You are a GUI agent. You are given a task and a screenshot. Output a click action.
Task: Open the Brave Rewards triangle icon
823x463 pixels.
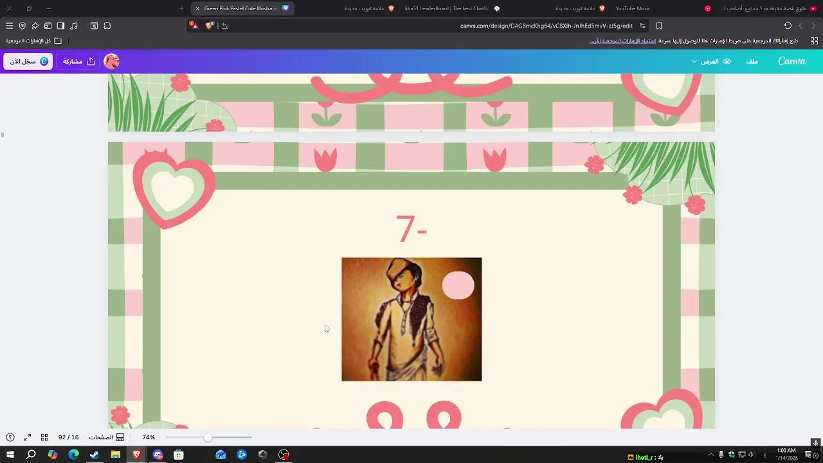point(194,26)
